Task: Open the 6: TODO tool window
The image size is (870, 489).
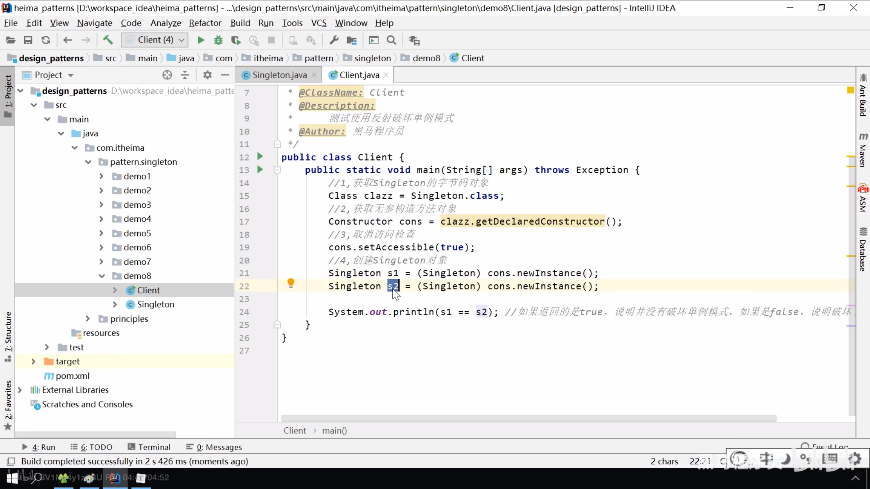Action: [92, 447]
